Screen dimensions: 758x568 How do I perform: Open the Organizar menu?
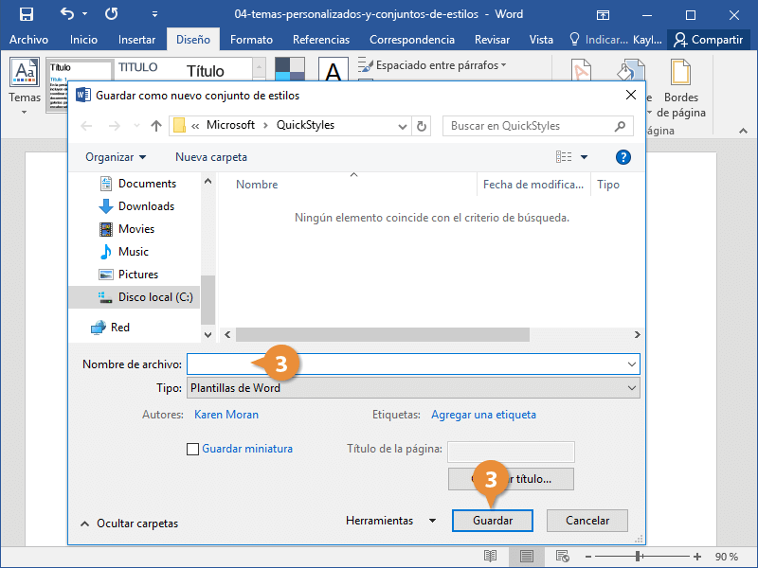pyautogui.click(x=116, y=157)
